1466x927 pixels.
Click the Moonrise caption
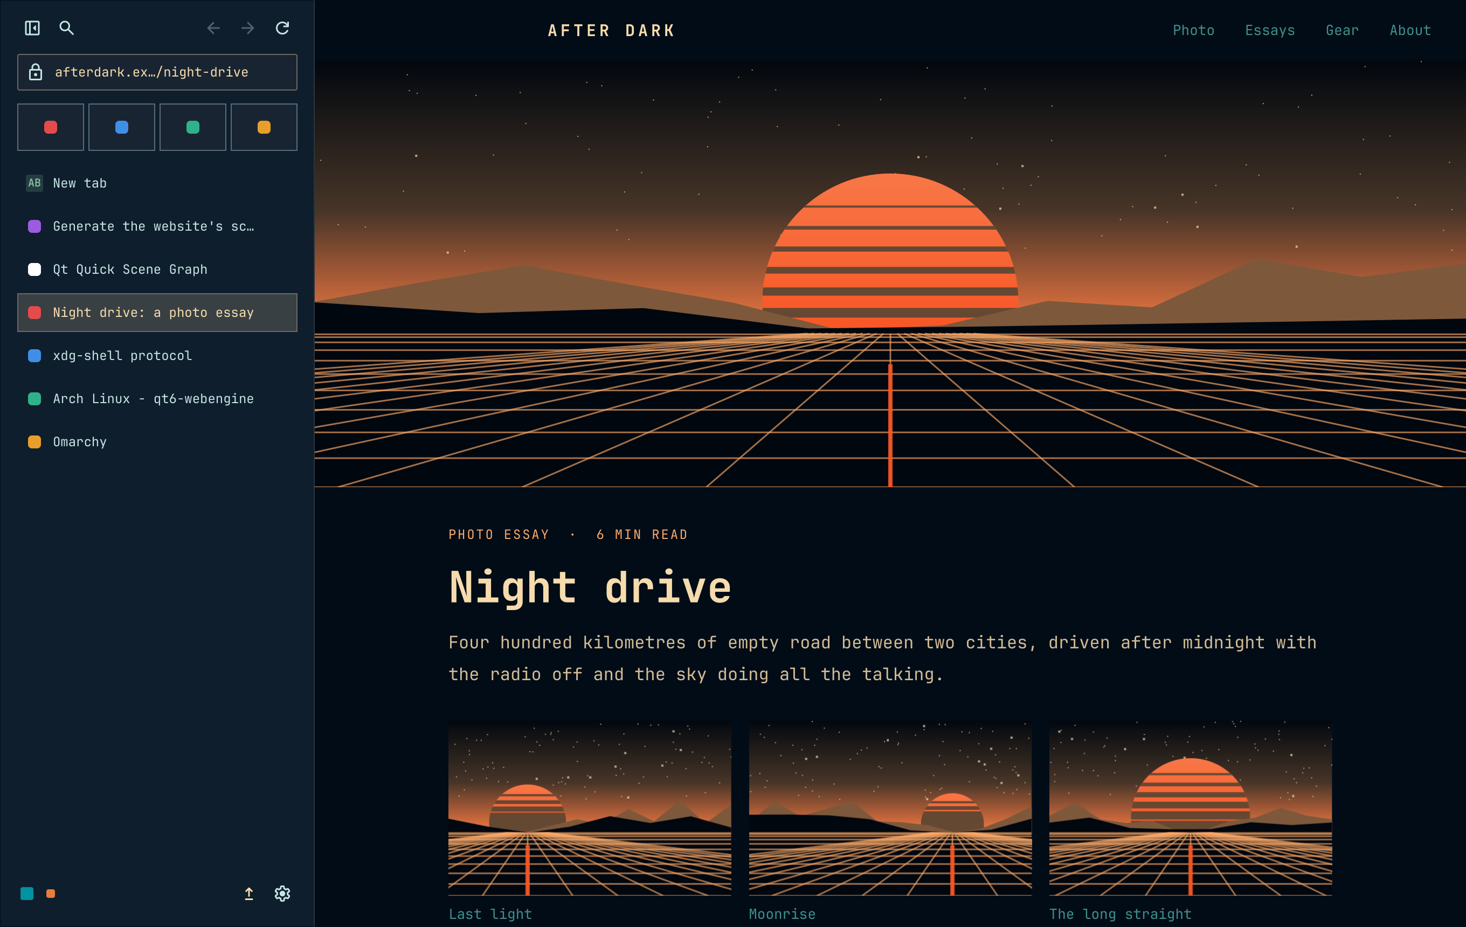782,914
